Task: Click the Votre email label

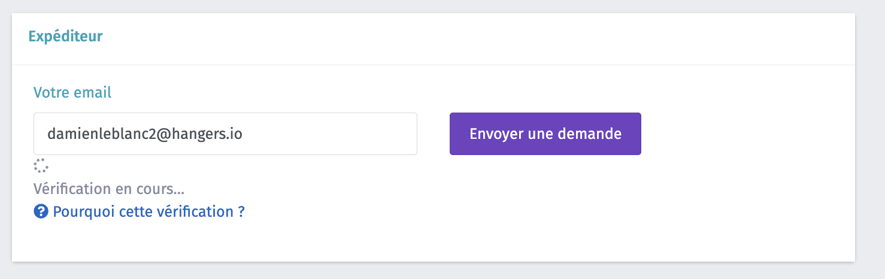Action: (72, 93)
